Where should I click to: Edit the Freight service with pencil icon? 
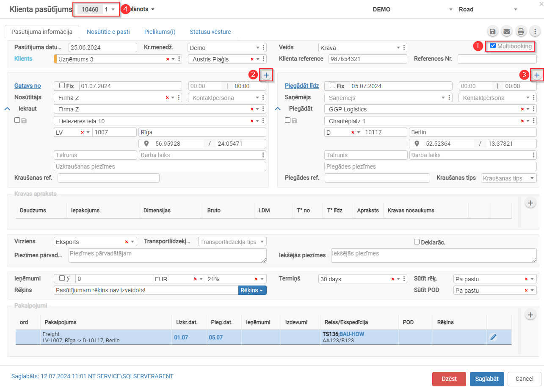[493, 337]
